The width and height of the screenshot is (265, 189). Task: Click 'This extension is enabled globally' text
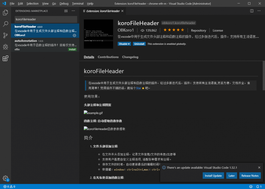tap(167, 44)
